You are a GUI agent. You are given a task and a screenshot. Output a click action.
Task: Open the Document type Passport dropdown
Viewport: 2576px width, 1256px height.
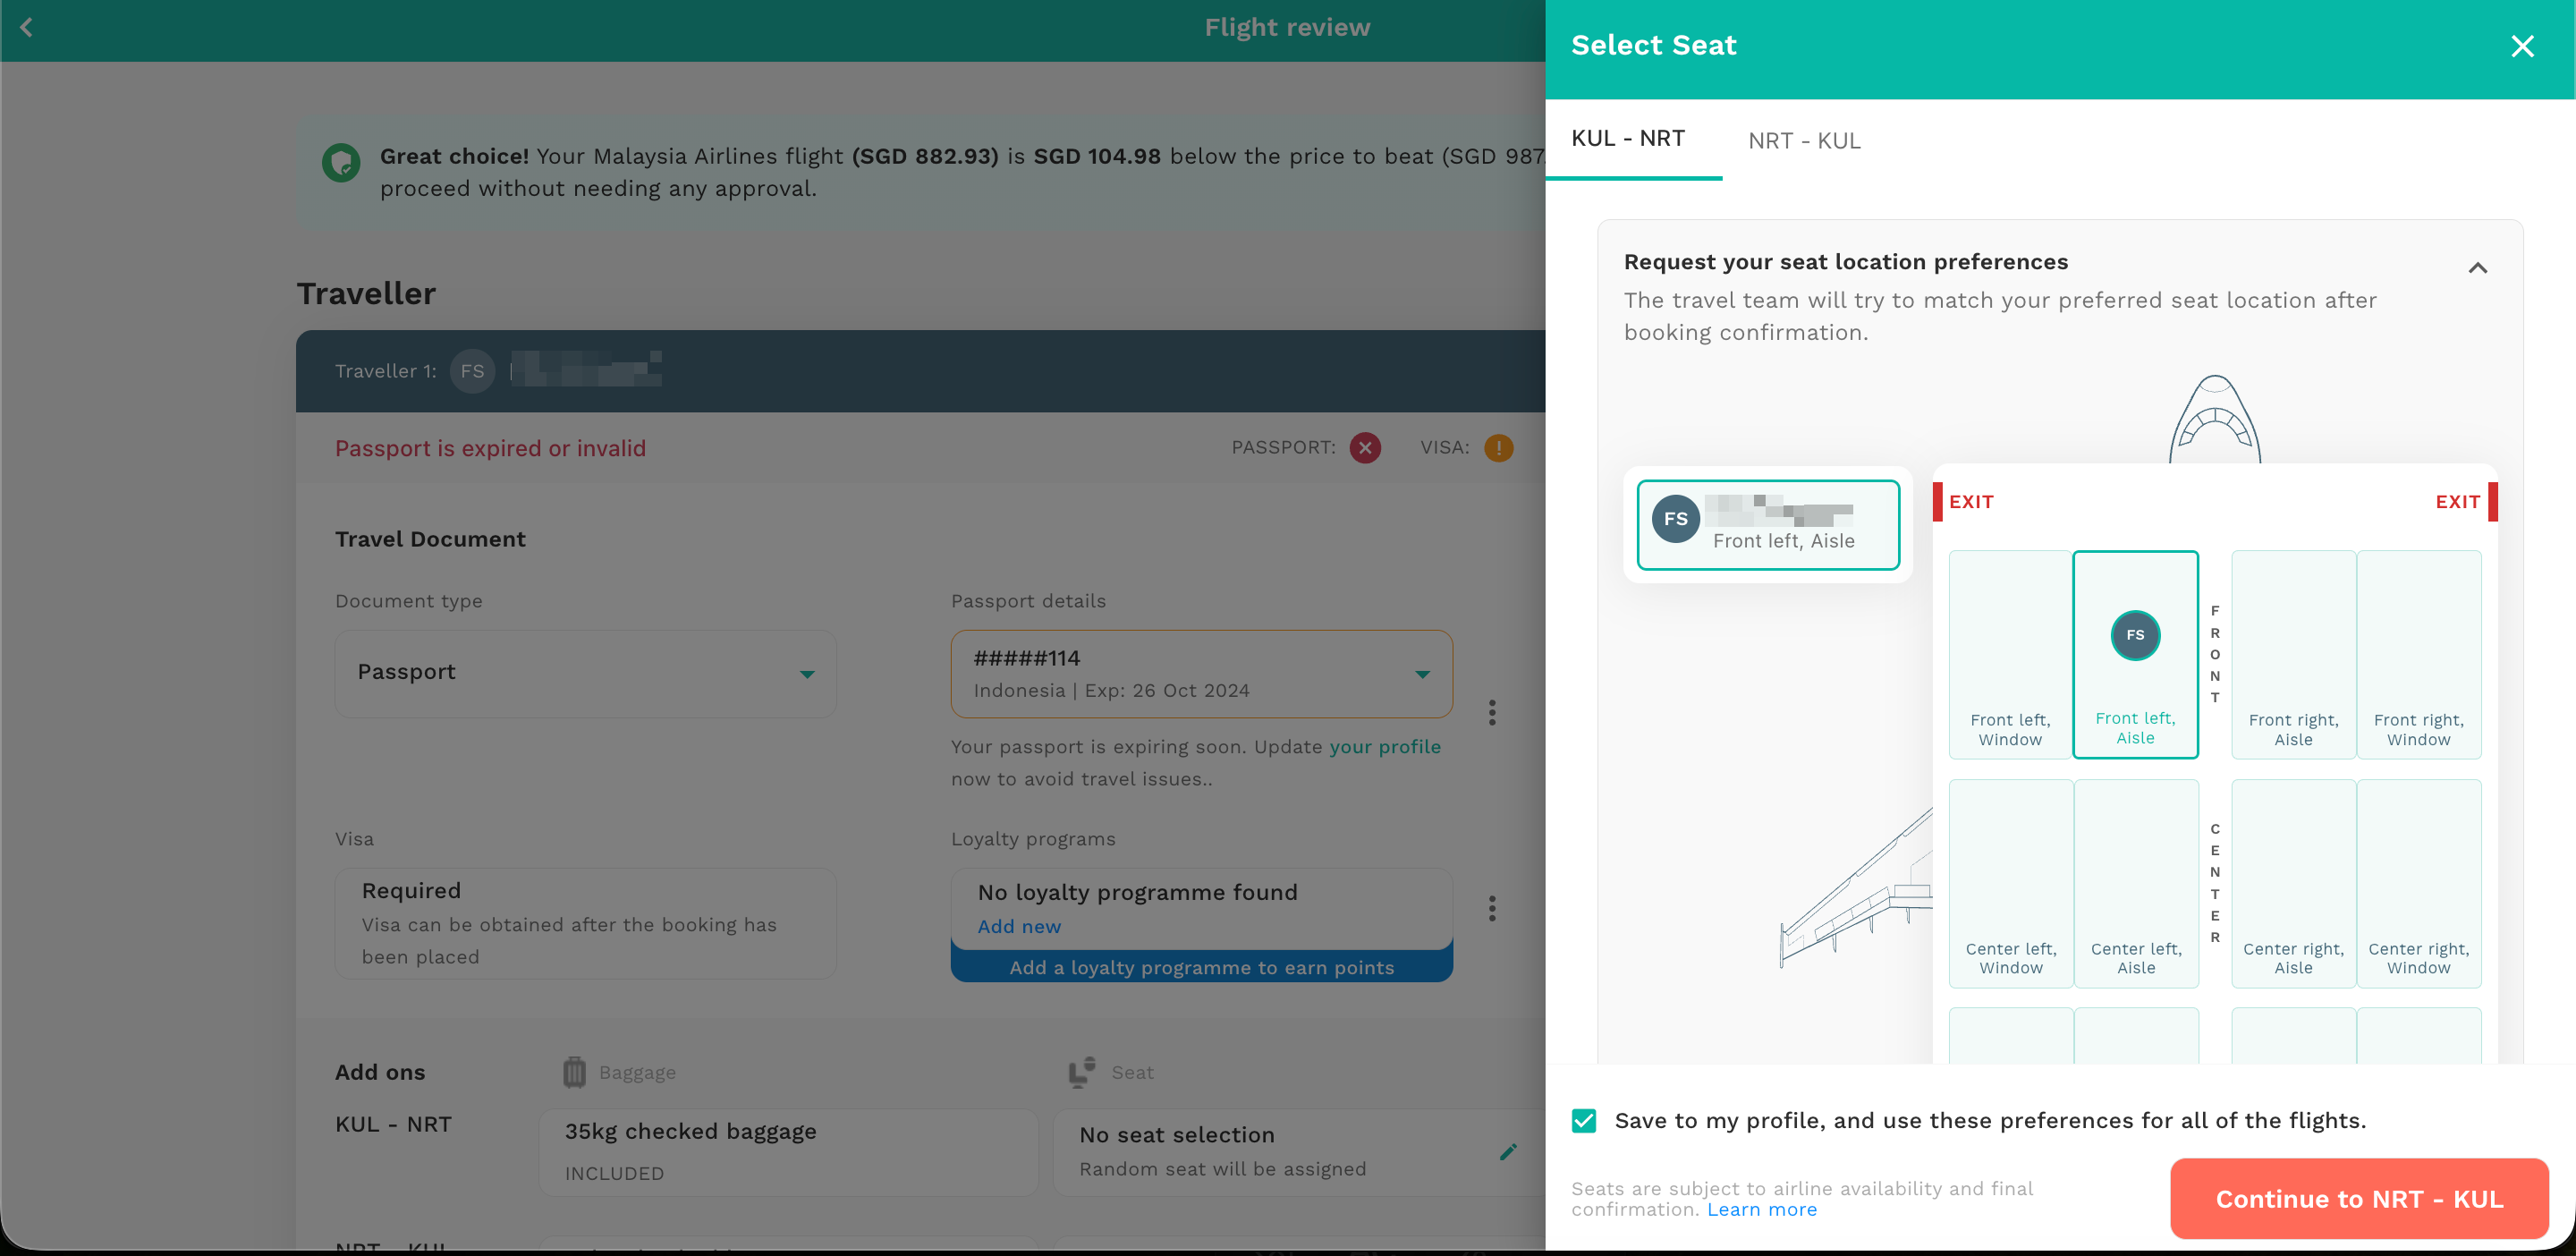pos(586,673)
